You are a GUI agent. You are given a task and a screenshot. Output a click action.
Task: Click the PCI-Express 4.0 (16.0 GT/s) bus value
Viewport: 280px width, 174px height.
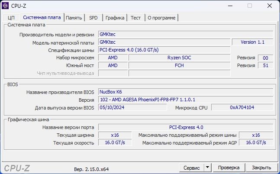(x=164, y=50)
